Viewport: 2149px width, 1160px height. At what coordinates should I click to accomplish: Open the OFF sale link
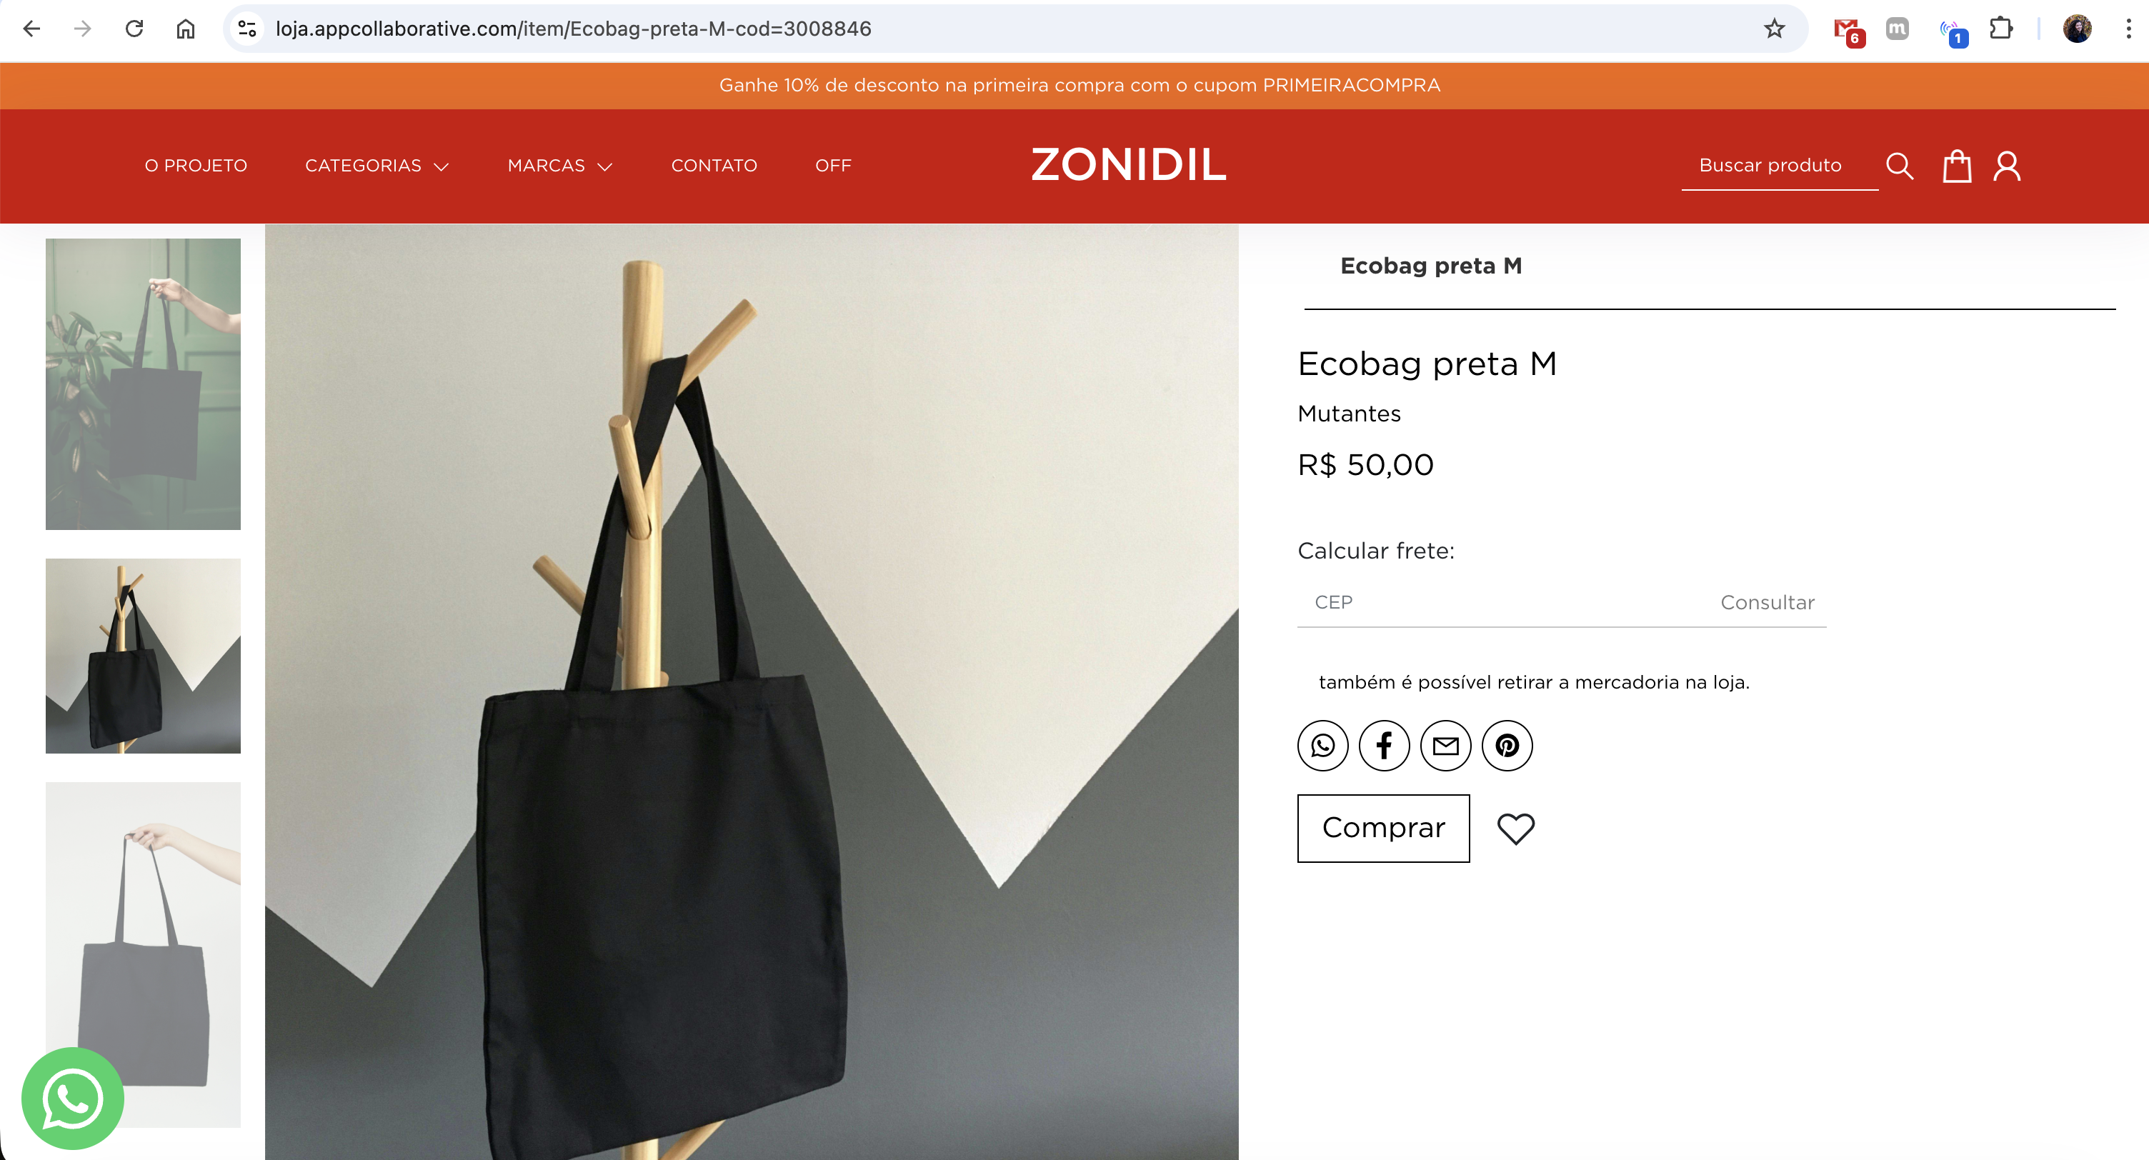click(x=832, y=166)
